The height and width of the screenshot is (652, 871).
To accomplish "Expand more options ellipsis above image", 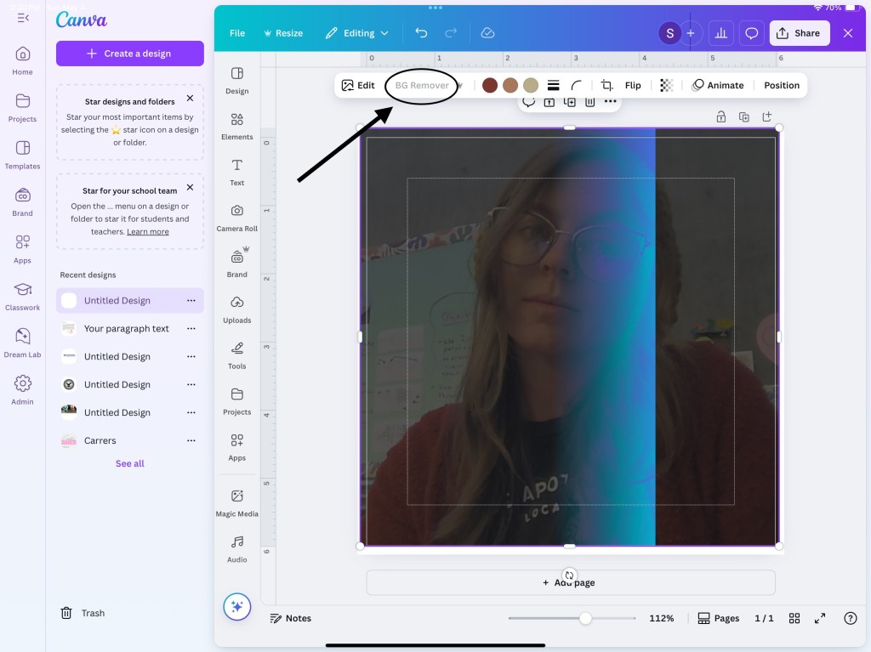I will (610, 102).
